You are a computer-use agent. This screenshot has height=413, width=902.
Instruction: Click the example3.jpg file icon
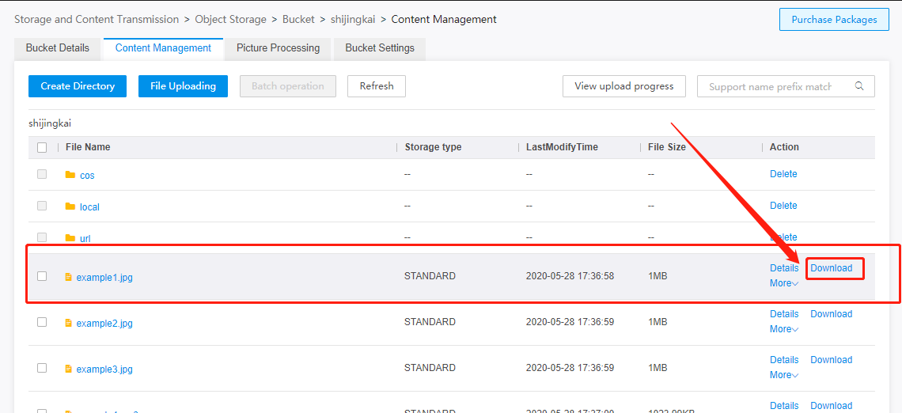point(69,369)
